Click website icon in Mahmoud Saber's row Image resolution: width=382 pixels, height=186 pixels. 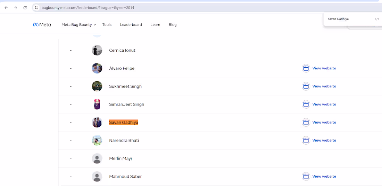coord(306,176)
